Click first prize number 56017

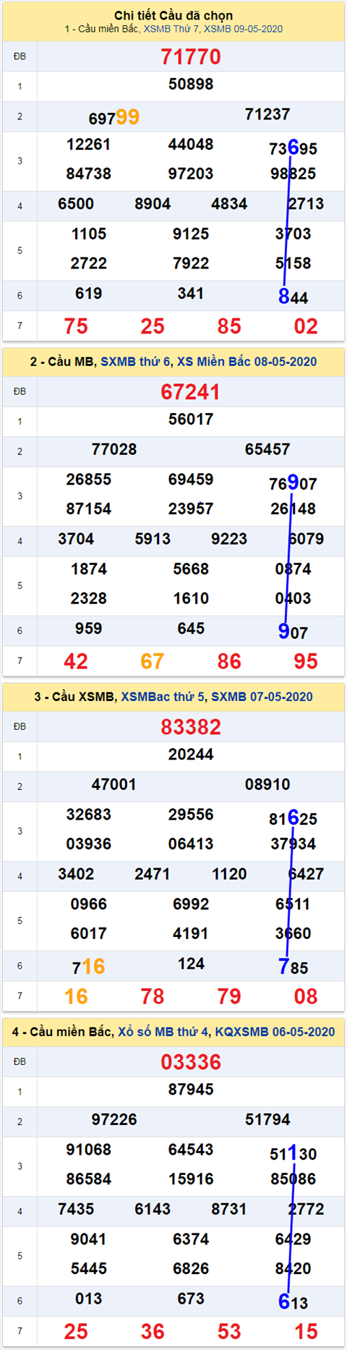coord(191,420)
